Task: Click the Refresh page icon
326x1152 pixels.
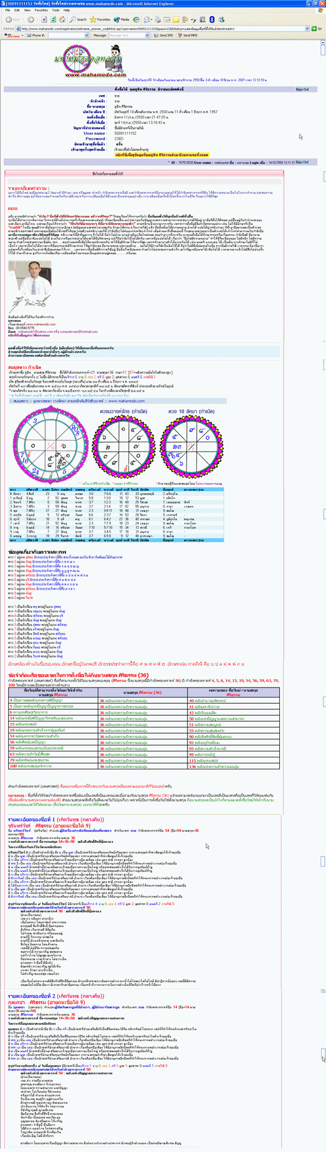Action: click(53, 19)
